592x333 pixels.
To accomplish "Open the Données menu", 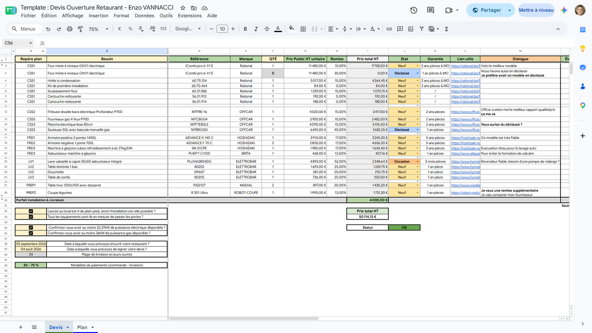I will point(145,16).
